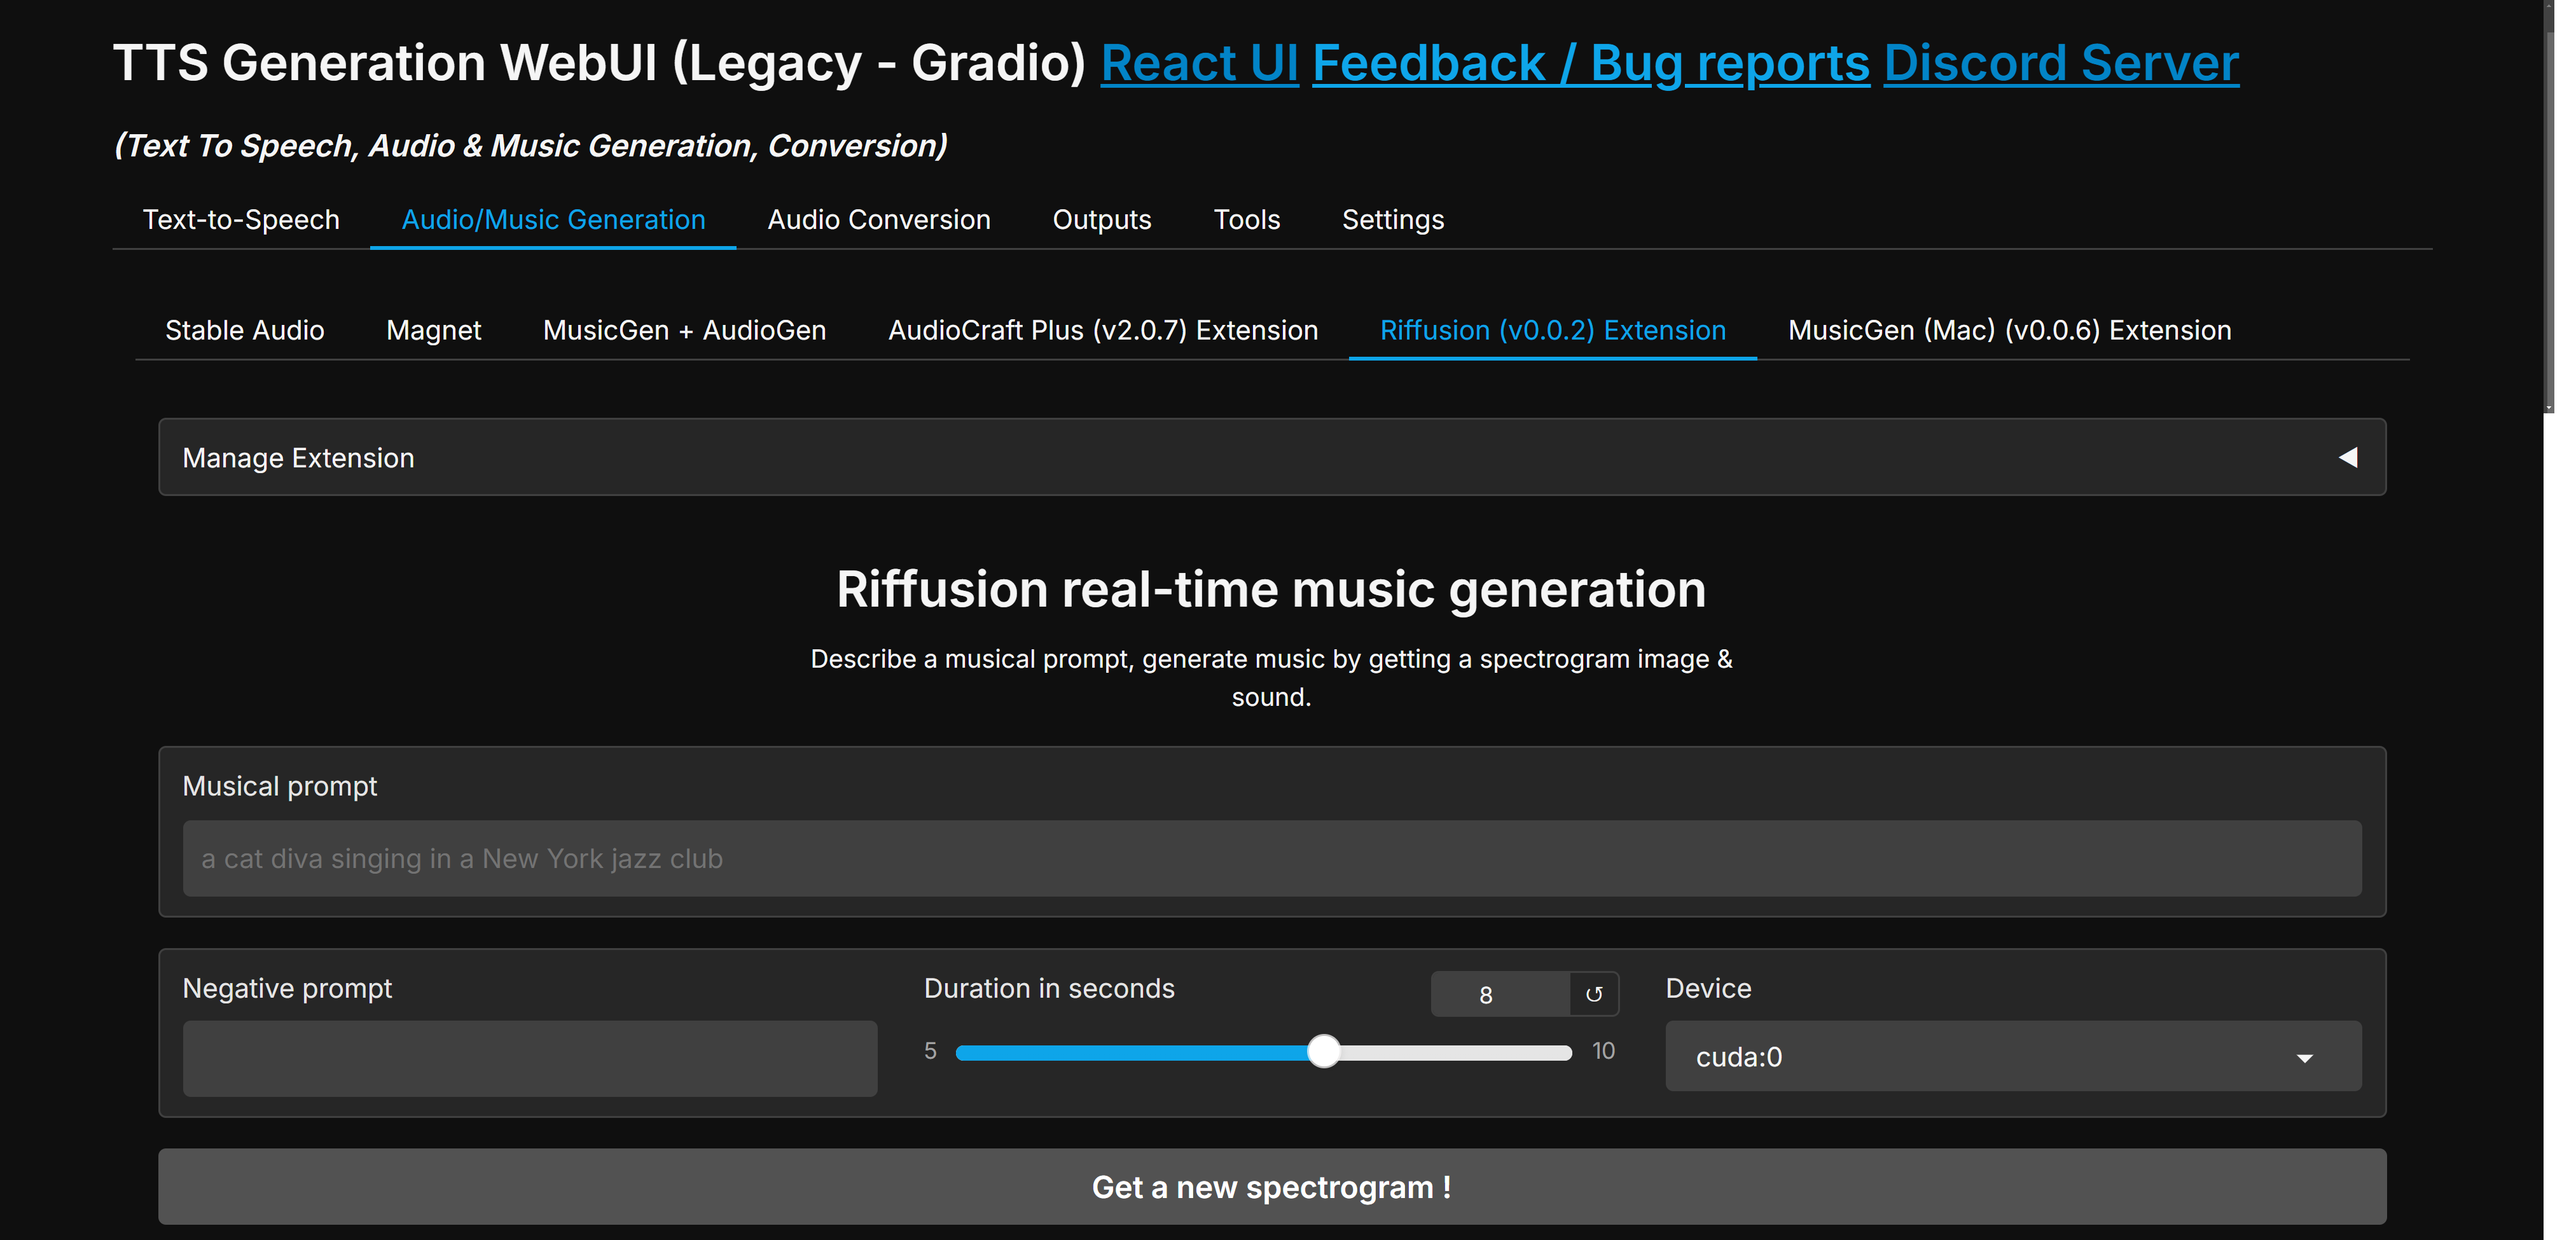Image resolution: width=2576 pixels, height=1240 pixels.
Task: Open the Audio Conversion tab
Action: pyautogui.click(x=878, y=219)
